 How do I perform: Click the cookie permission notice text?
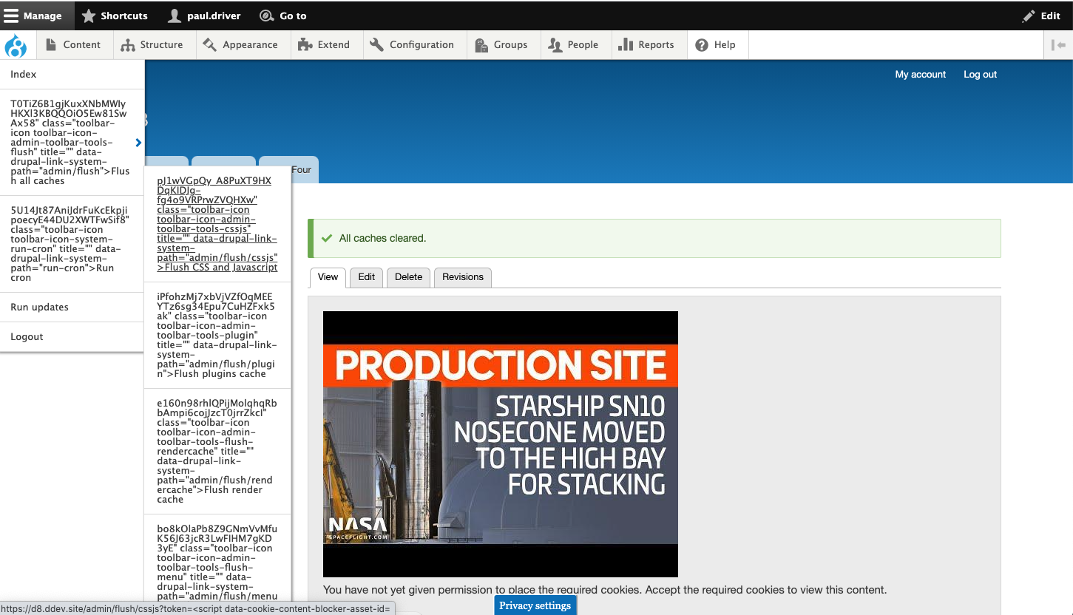[605, 590]
